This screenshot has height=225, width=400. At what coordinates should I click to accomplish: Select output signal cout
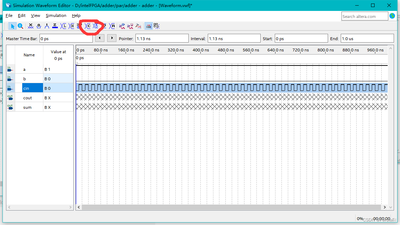coord(28,98)
